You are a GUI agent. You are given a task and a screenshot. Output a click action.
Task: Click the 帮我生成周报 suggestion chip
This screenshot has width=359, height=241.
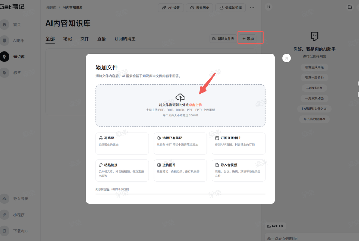[x=314, y=67]
